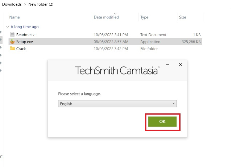Screen dimensions: 232x167
Task: Collapse the 'A long time ago' group
Action: tap(8, 27)
